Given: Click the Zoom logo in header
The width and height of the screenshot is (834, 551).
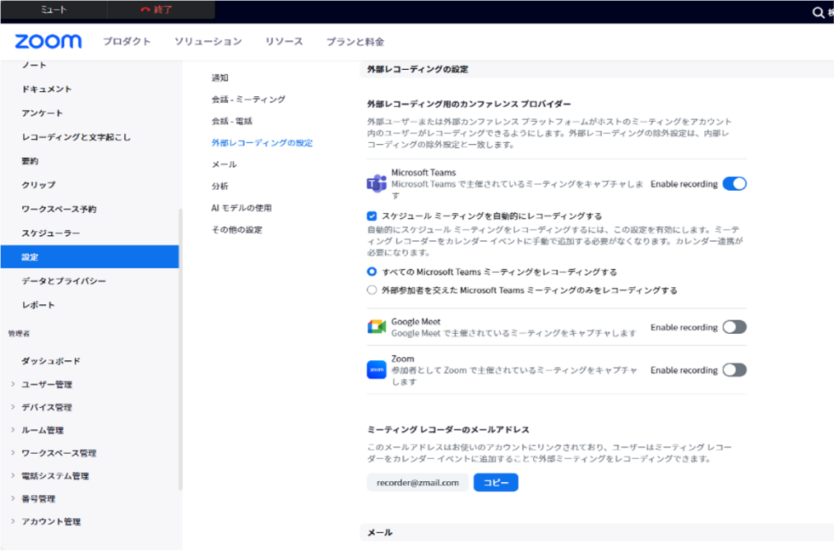Looking at the screenshot, I should (x=48, y=41).
